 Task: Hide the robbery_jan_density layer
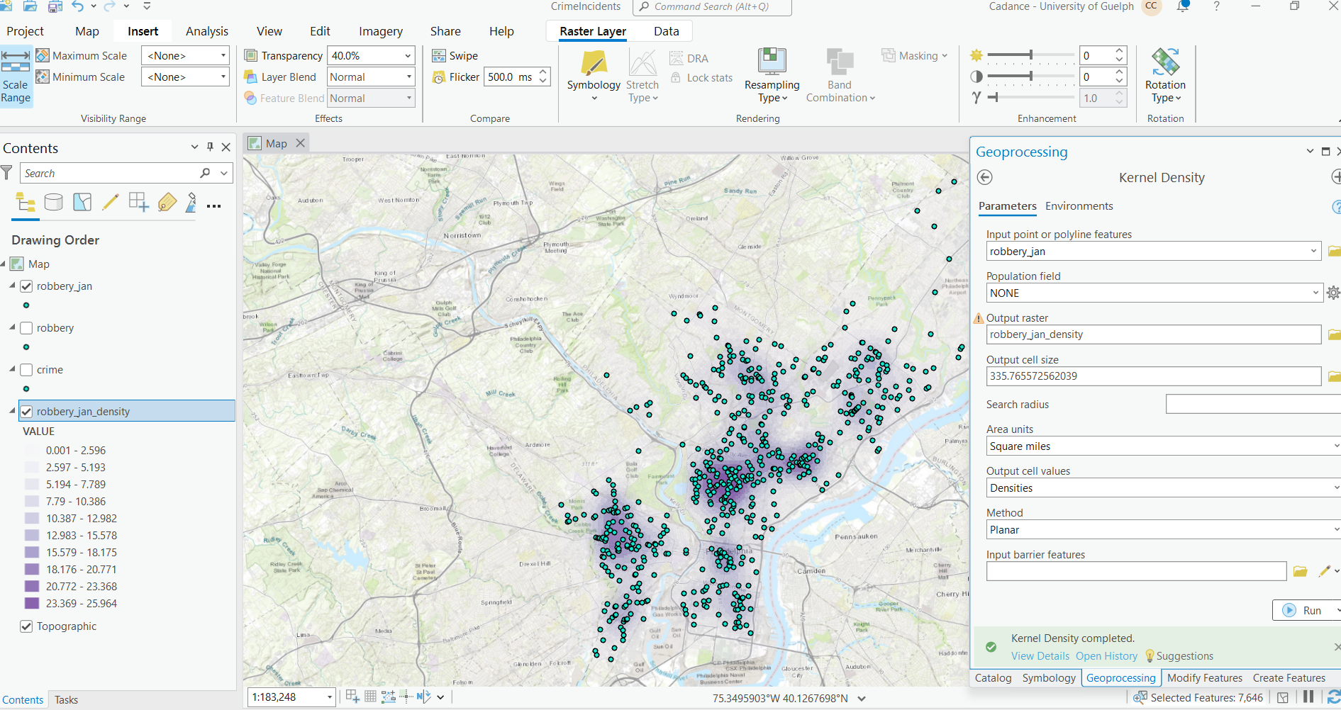coord(26,411)
